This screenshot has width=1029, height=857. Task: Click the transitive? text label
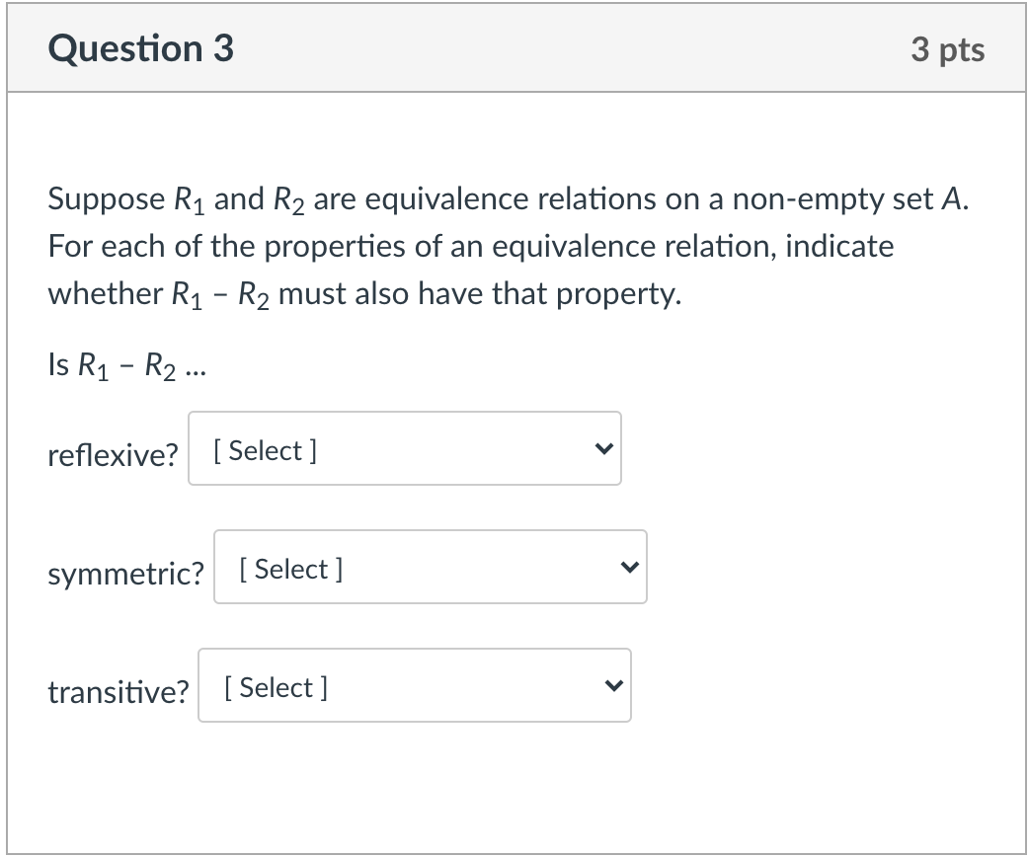pos(119,692)
